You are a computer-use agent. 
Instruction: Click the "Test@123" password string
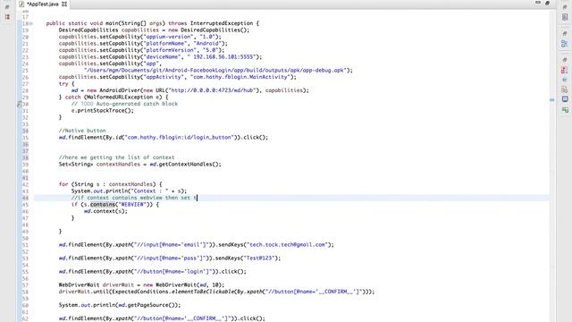coord(260,258)
